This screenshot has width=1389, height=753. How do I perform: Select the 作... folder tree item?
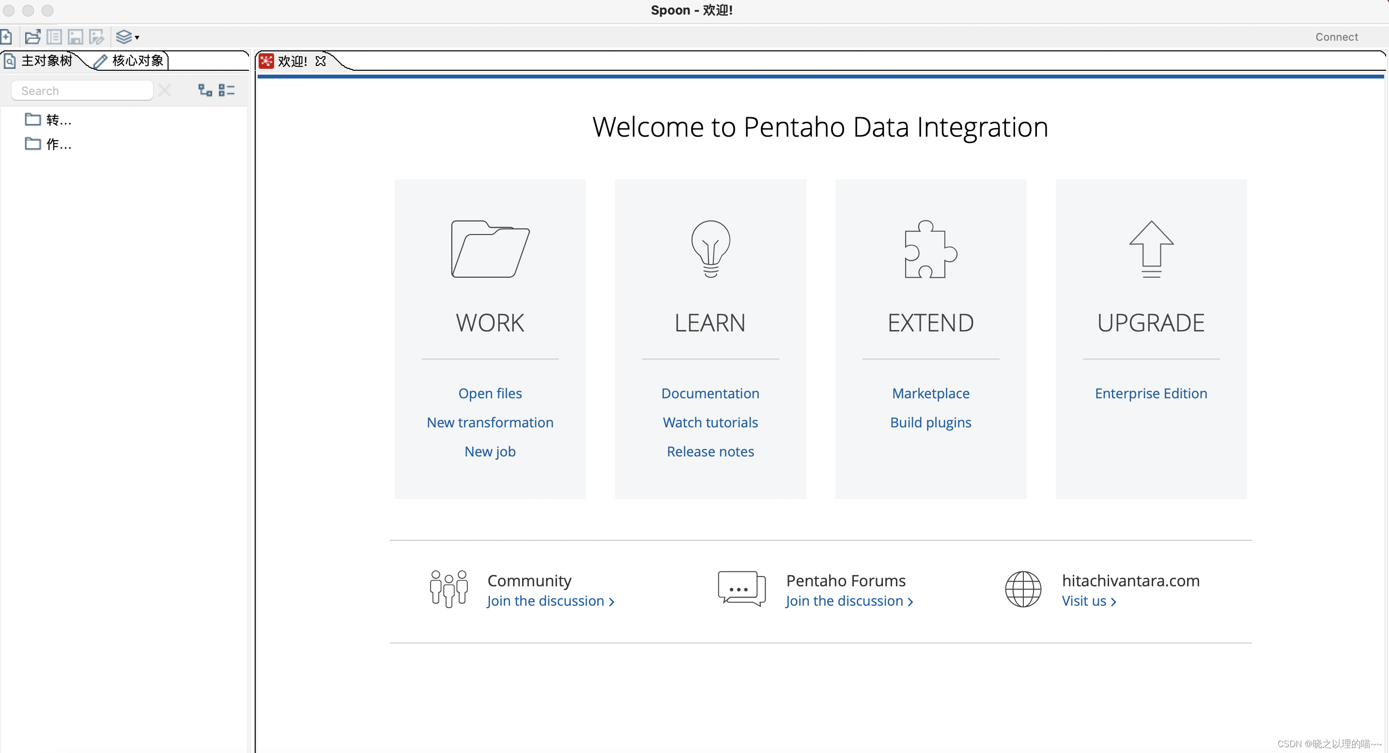(48, 144)
